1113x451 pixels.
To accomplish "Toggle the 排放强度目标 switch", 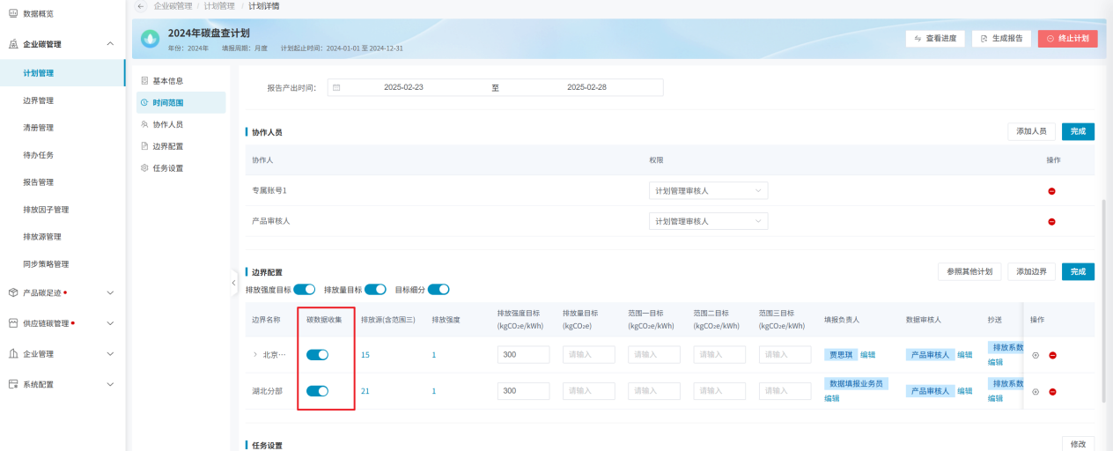I will point(305,290).
